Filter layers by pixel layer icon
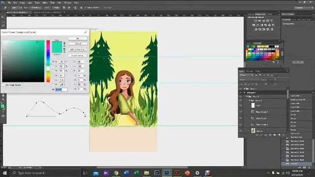The width and height of the screenshot is (315, 177). [x=256, y=75]
